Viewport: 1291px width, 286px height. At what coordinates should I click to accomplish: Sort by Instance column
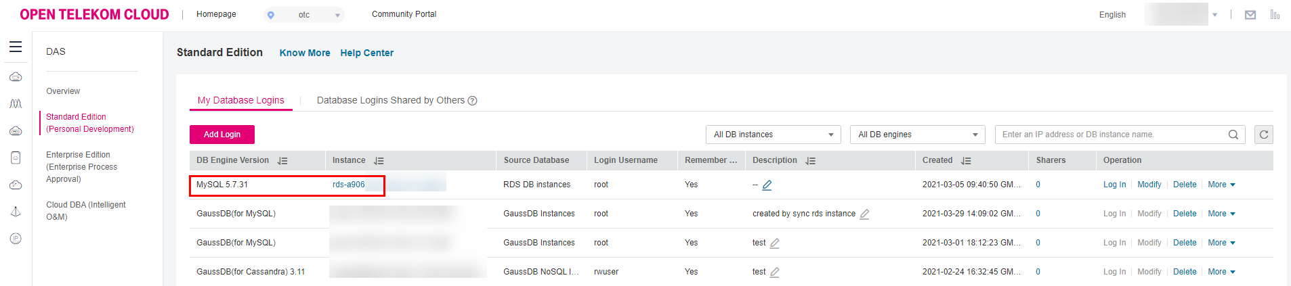(379, 161)
